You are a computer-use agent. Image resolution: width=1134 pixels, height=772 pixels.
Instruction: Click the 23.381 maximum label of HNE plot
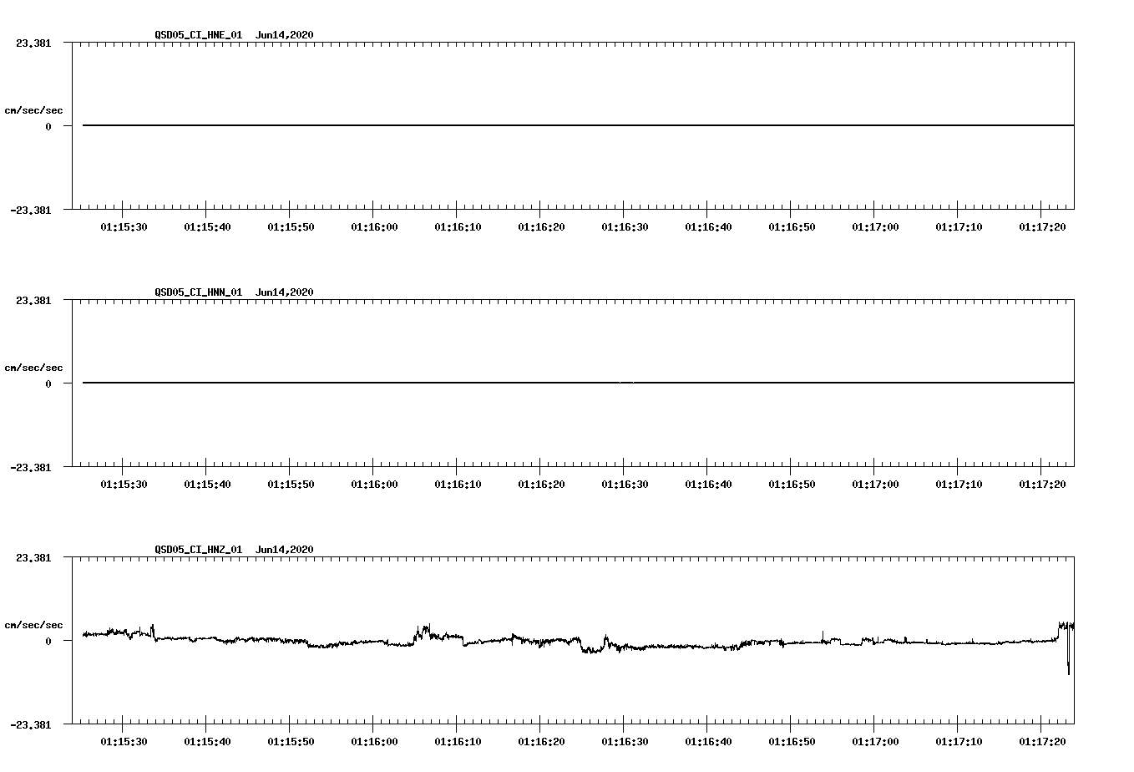point(33,43)
